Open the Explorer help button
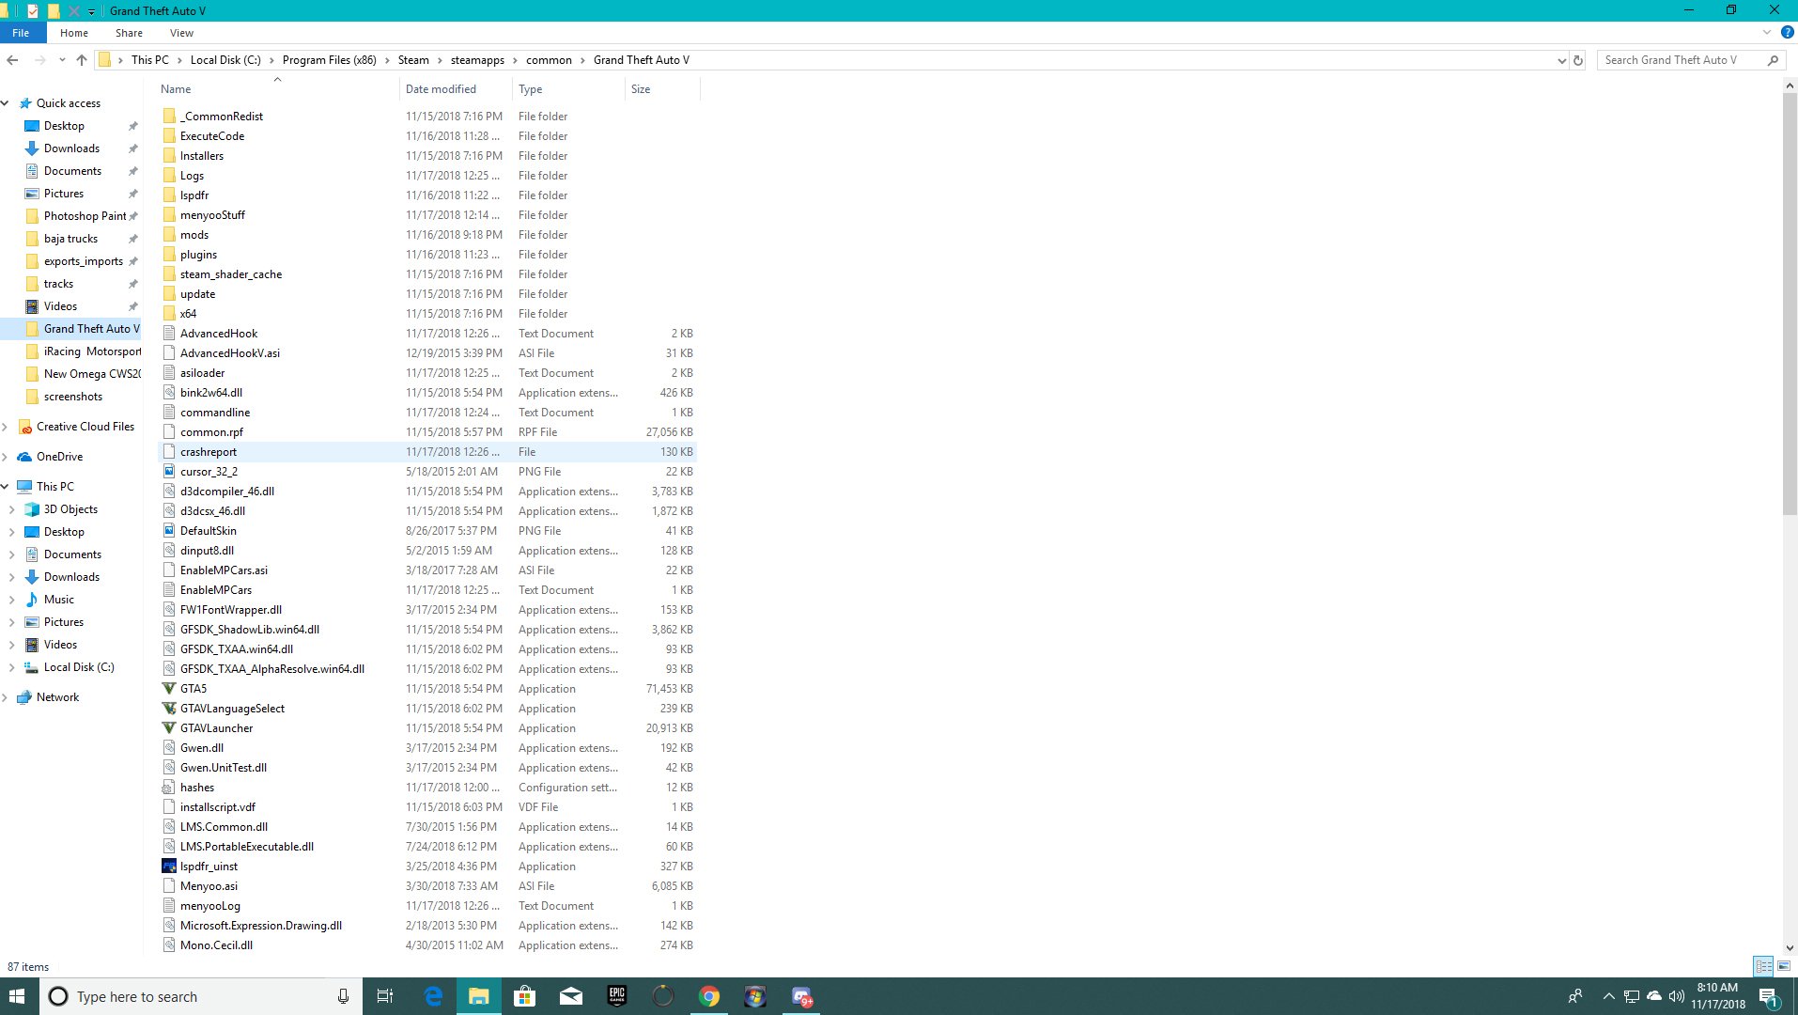 [1787, 33]
